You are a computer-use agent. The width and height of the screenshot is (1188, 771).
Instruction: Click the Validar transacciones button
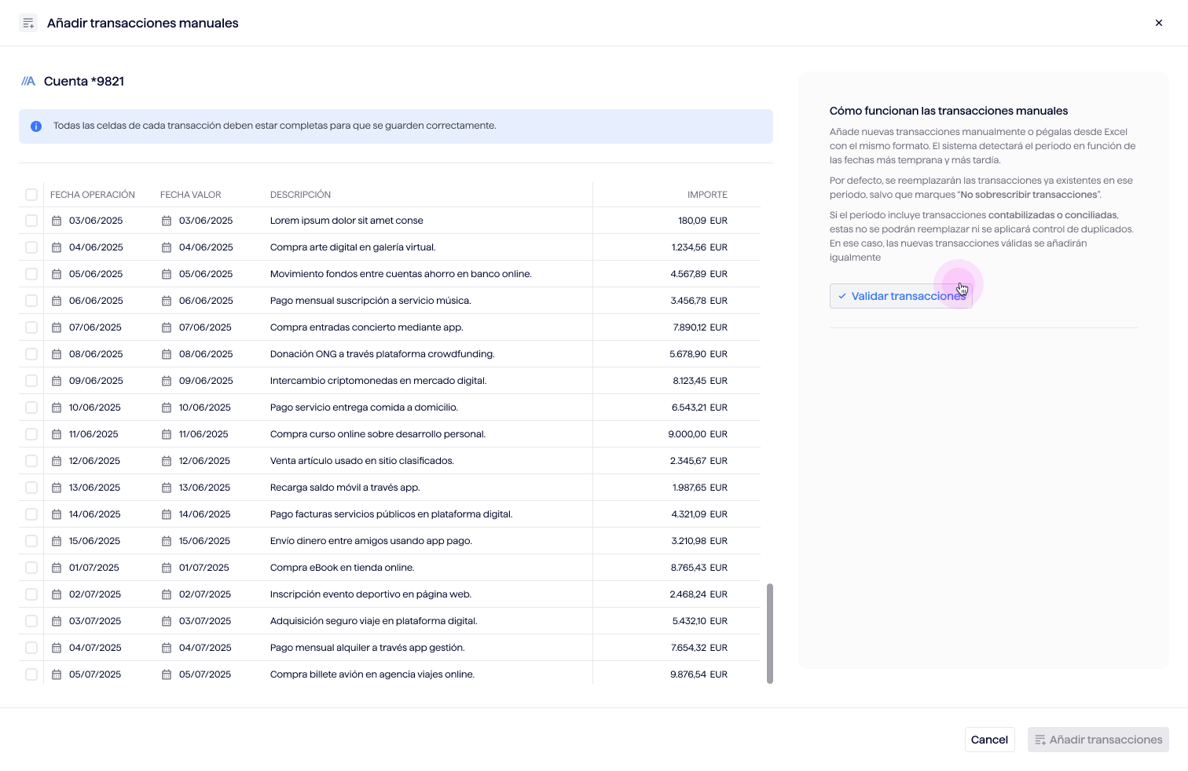click(900, 296)
